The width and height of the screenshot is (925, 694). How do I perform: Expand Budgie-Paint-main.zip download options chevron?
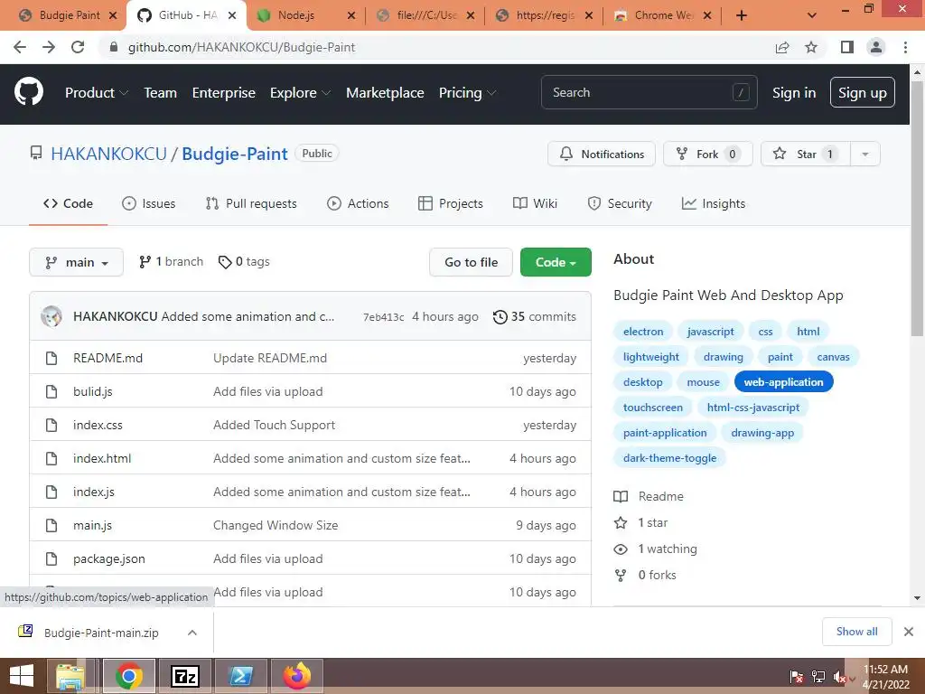pos(192,633)
